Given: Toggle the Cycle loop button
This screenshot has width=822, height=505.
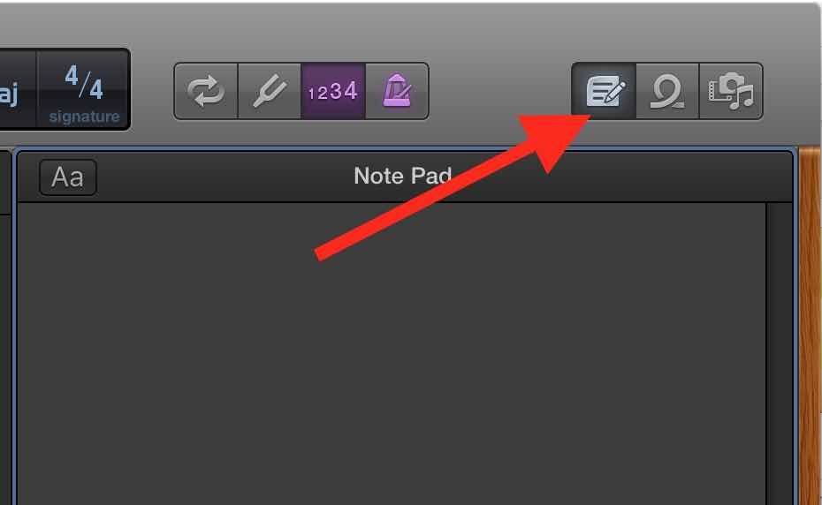Looking at the screenshot, I should pyautogui.click(x=206, y=91).
